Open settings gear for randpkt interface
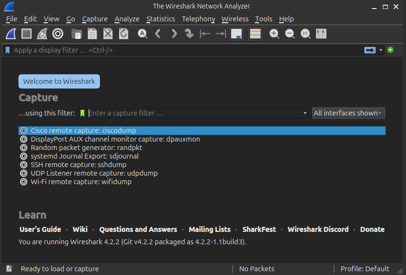Viewport: 406px width, 275px height. (24, 148)
